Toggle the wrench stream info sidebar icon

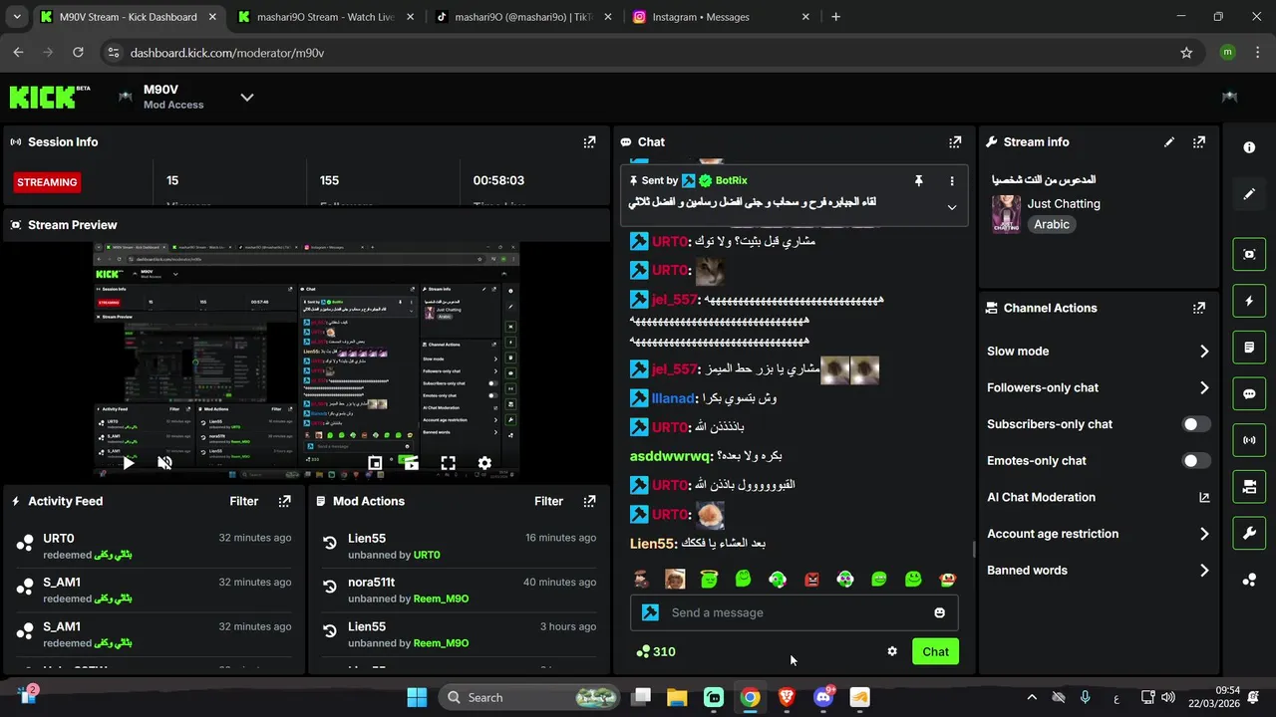(1249, 533)
